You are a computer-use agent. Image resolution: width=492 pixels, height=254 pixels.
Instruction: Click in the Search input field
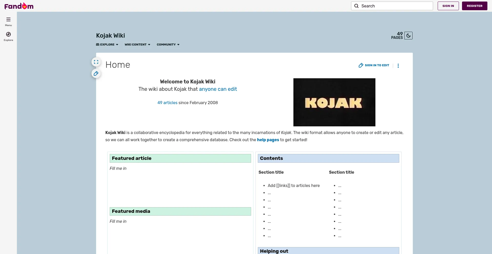(395, 6)
